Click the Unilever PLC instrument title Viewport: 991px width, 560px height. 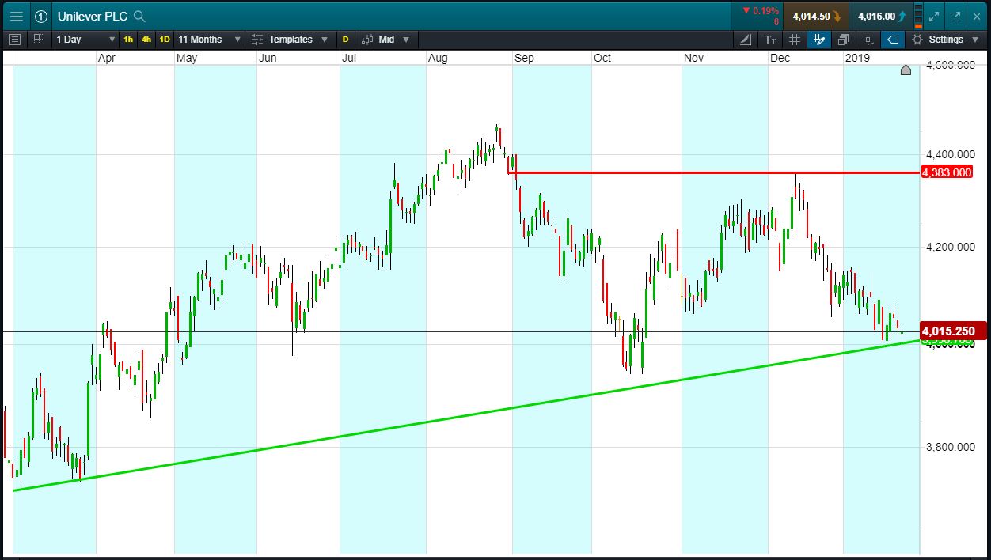[93, 16]
